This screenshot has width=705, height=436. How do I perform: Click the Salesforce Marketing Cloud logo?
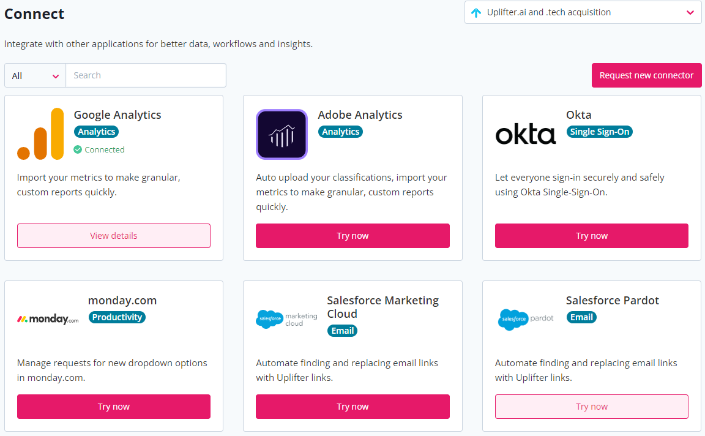pyautogui.click(x=286, y=319)
